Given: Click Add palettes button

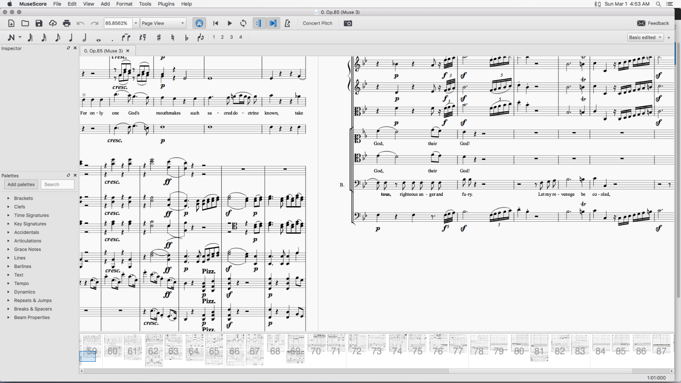Looking at the screenshot, I should click(21, 184).
